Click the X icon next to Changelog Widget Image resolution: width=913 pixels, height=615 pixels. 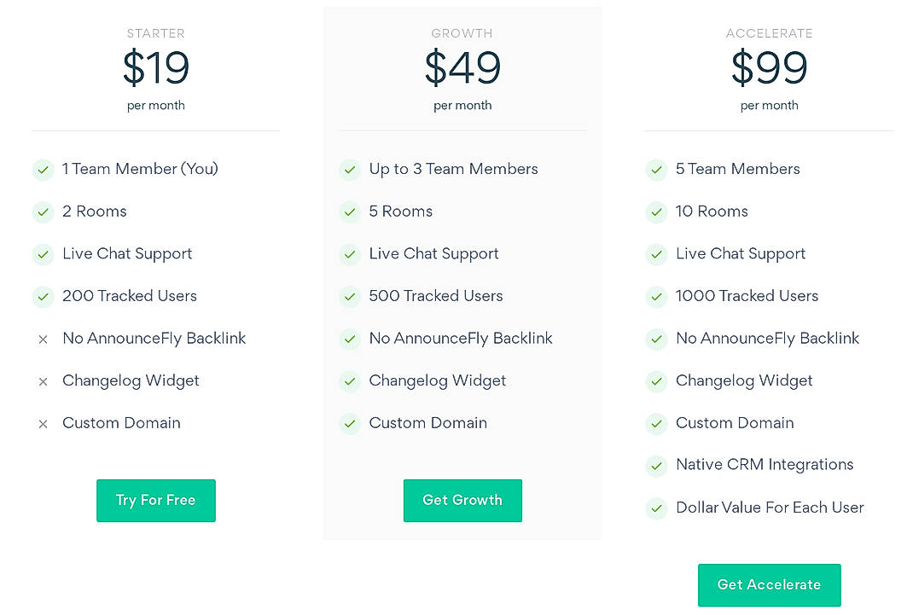pyautogui.click(x=44, y=381)
